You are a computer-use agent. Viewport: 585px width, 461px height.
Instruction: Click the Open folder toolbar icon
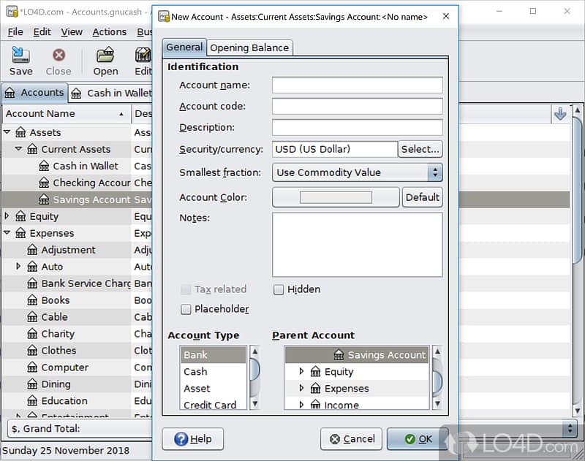point(105,56)
